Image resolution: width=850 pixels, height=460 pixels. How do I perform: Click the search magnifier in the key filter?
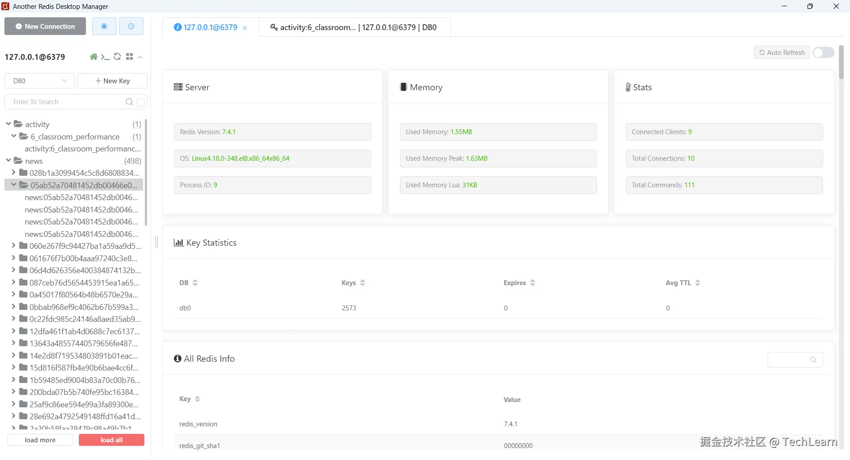129,102
